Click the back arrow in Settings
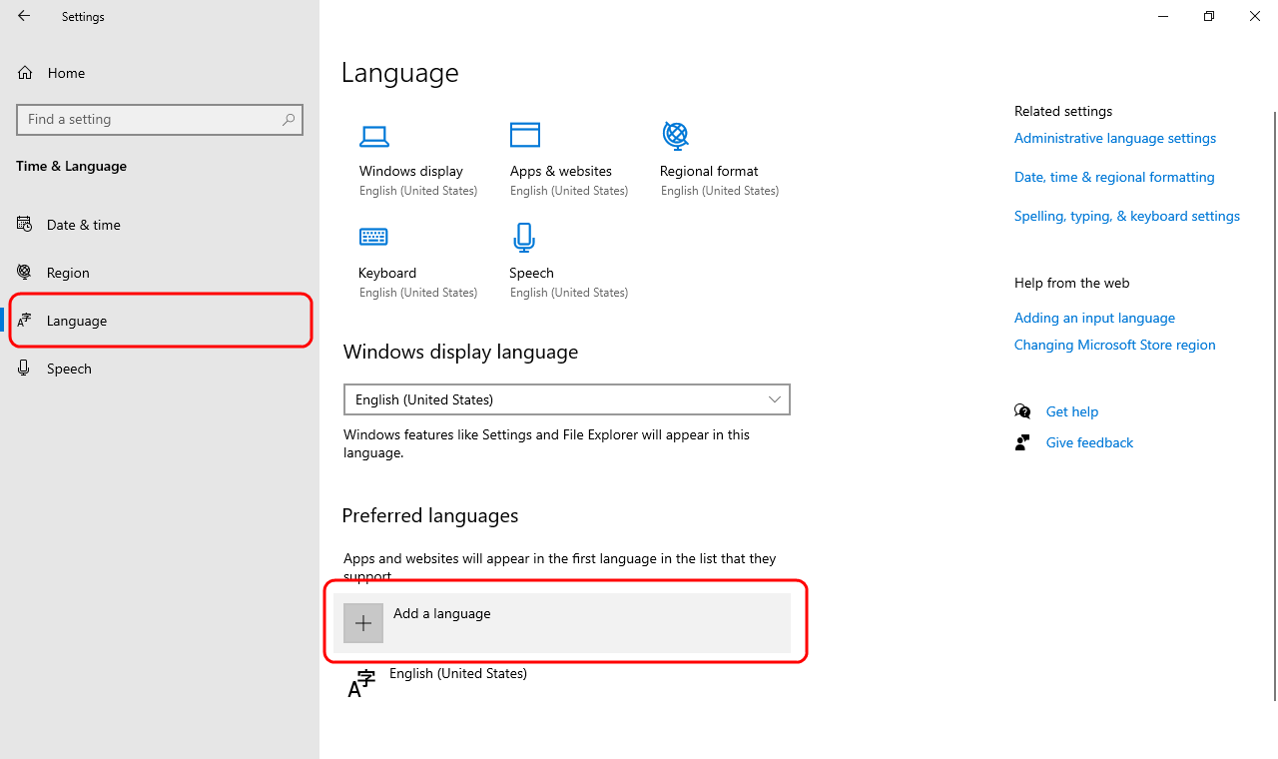The width and height of the screenshot is (1278, 759). click(x=24, y=16)
